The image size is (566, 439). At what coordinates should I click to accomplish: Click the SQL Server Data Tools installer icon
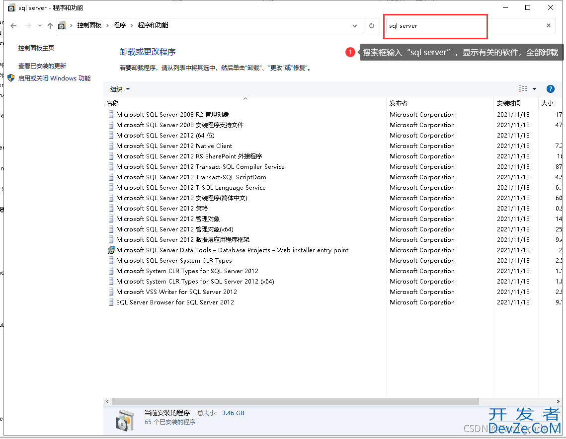pos(111,250)
